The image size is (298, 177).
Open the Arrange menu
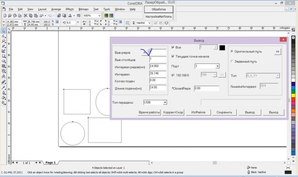point(55,9)
